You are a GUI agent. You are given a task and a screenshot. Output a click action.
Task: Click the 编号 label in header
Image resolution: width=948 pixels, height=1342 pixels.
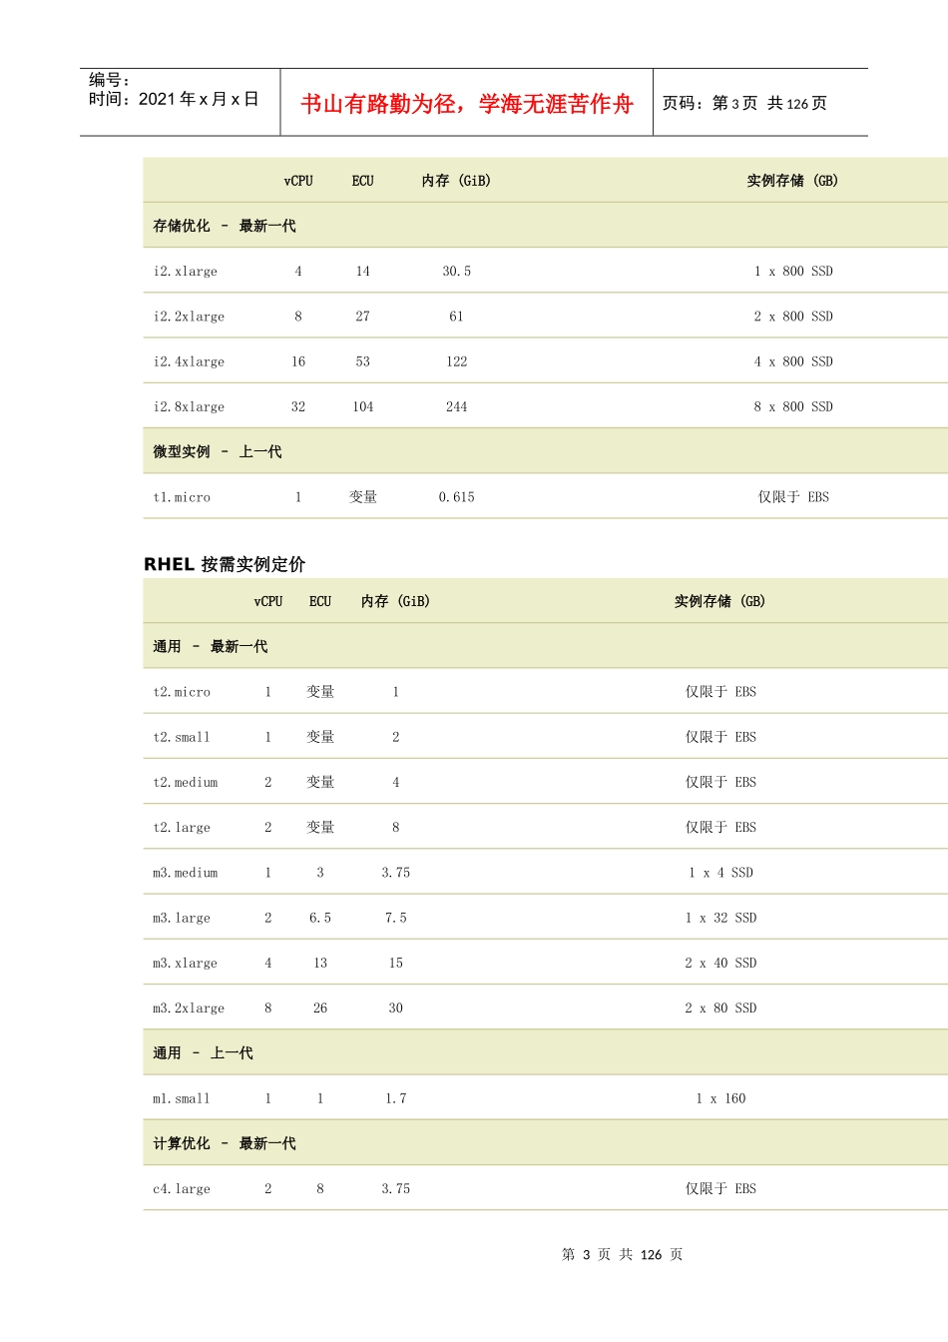pos(109,80)
